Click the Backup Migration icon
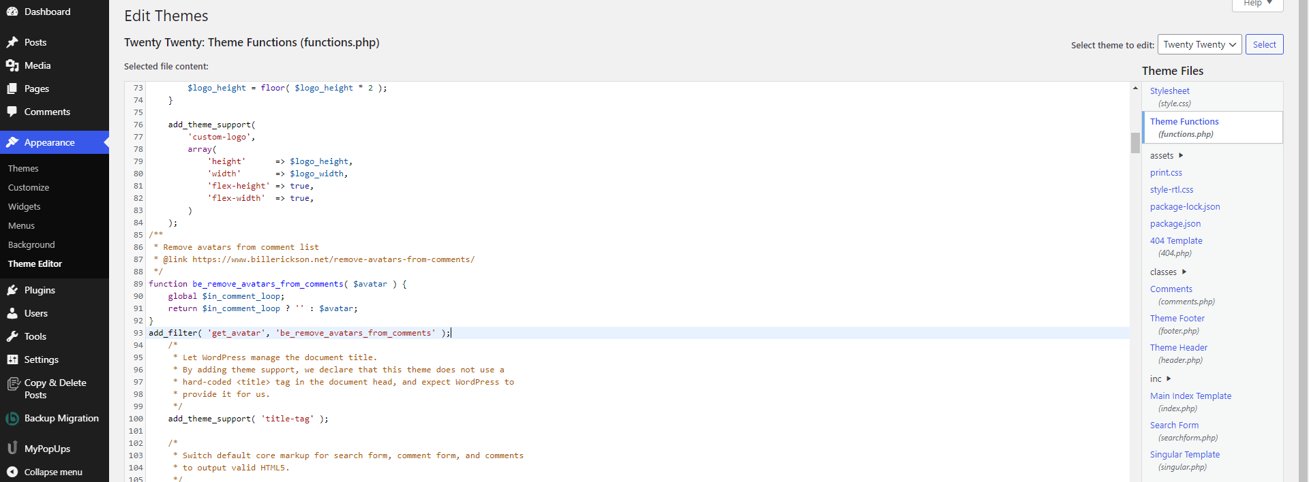This screenshot has width=1309, height=482. [x=12, y=419]
